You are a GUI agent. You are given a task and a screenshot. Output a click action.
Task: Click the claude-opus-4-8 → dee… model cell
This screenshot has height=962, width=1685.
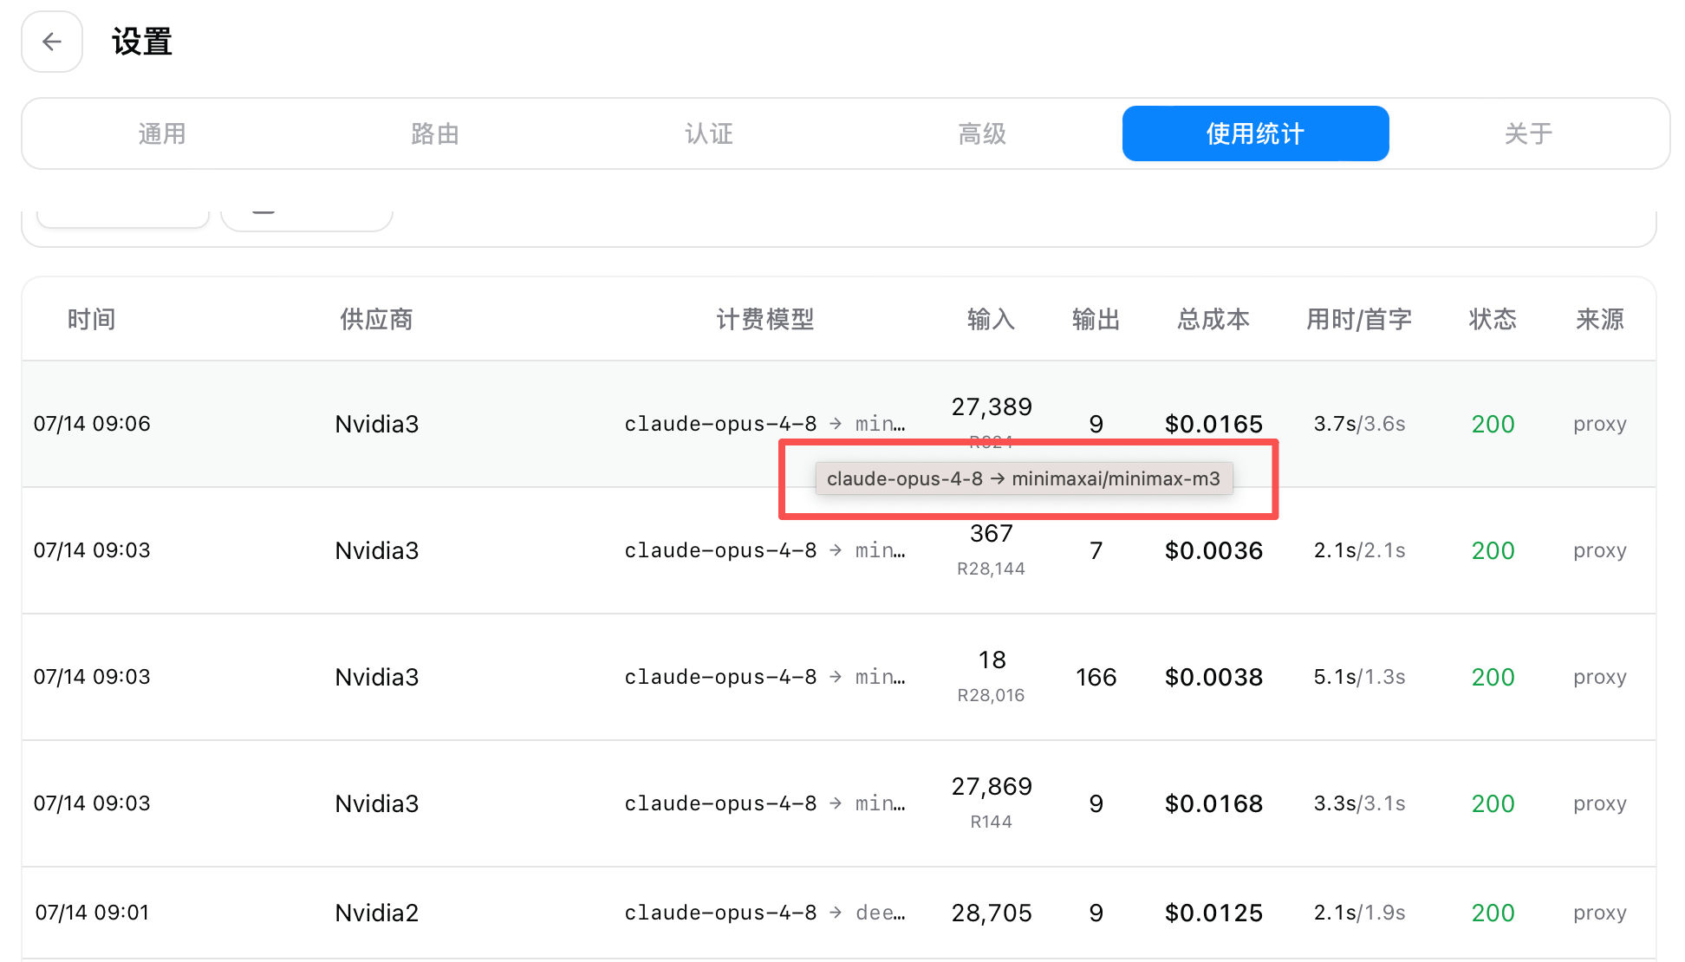pyautogui.click(x=765, y=913)
